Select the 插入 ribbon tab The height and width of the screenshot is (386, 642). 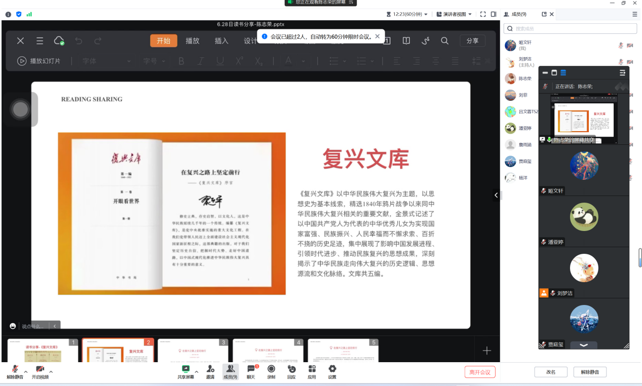click(221, 41)
